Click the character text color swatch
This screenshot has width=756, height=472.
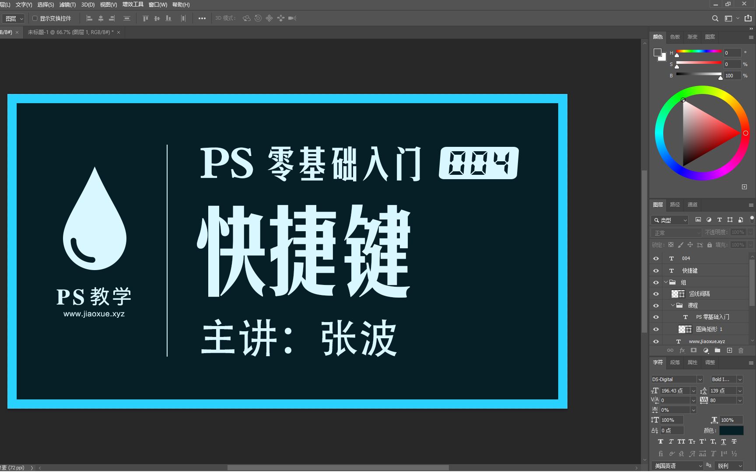click(731, 430)
